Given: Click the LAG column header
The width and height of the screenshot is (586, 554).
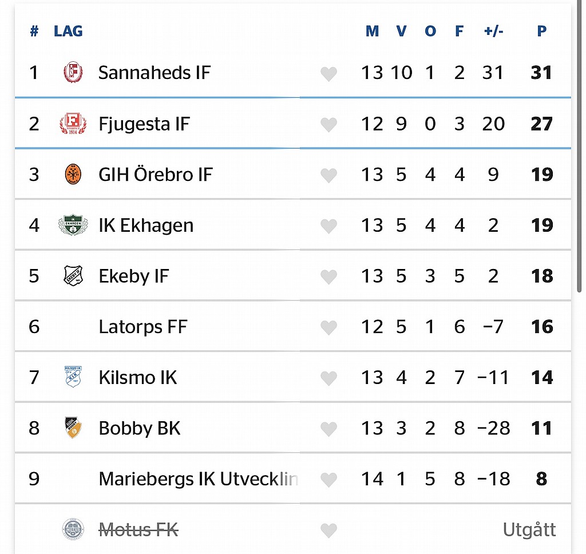Looking at the screenshot, I should point(68,31).
